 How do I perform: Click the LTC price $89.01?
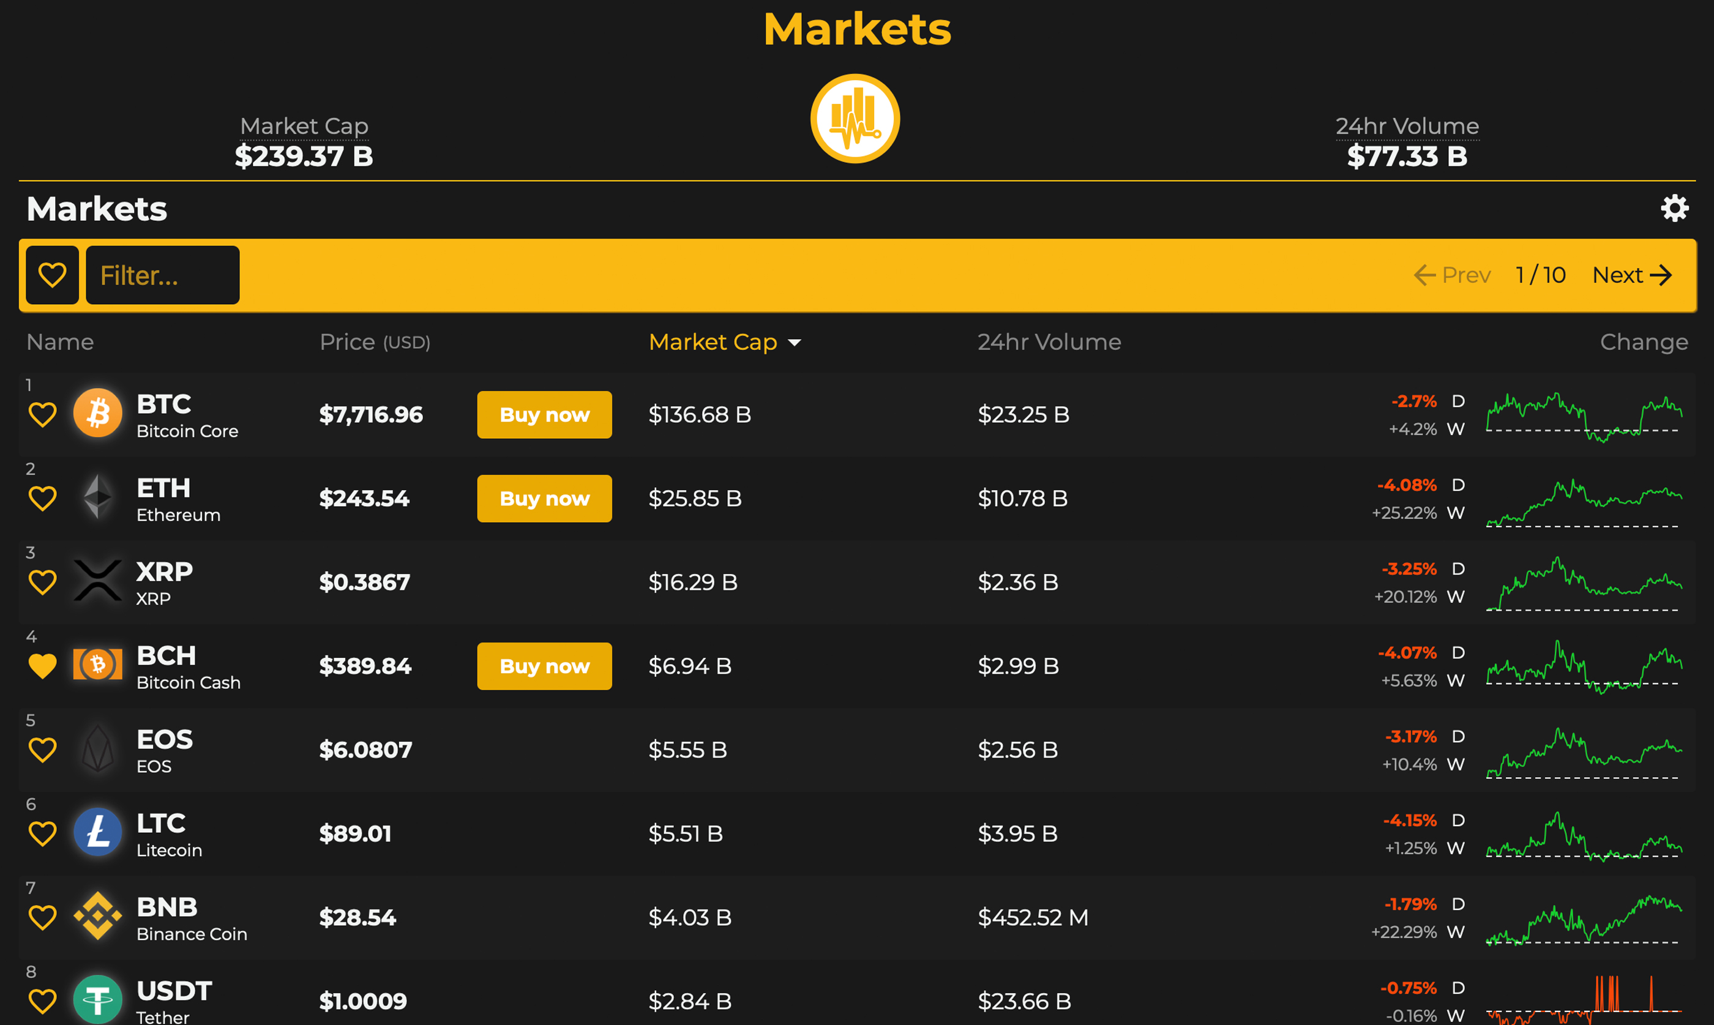(x=355, y=833)
